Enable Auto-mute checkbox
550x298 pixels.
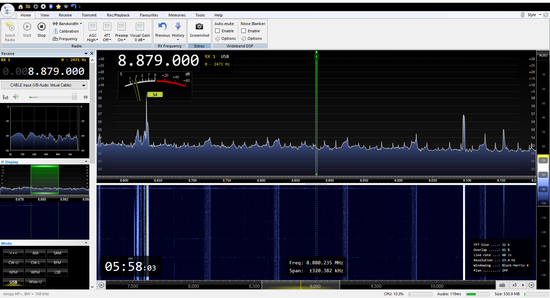(218, 31)
